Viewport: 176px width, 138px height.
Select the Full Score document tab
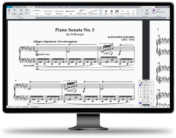[x=21, y=18]
